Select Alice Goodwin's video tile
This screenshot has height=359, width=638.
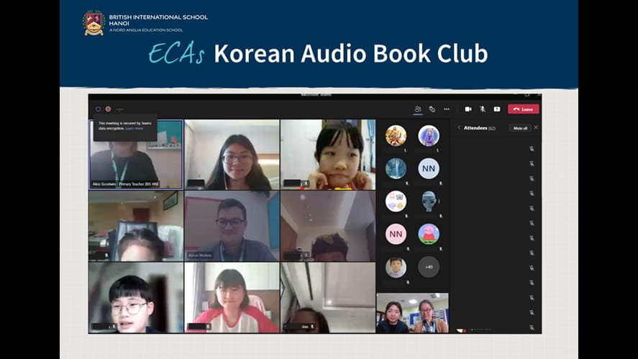136,154
